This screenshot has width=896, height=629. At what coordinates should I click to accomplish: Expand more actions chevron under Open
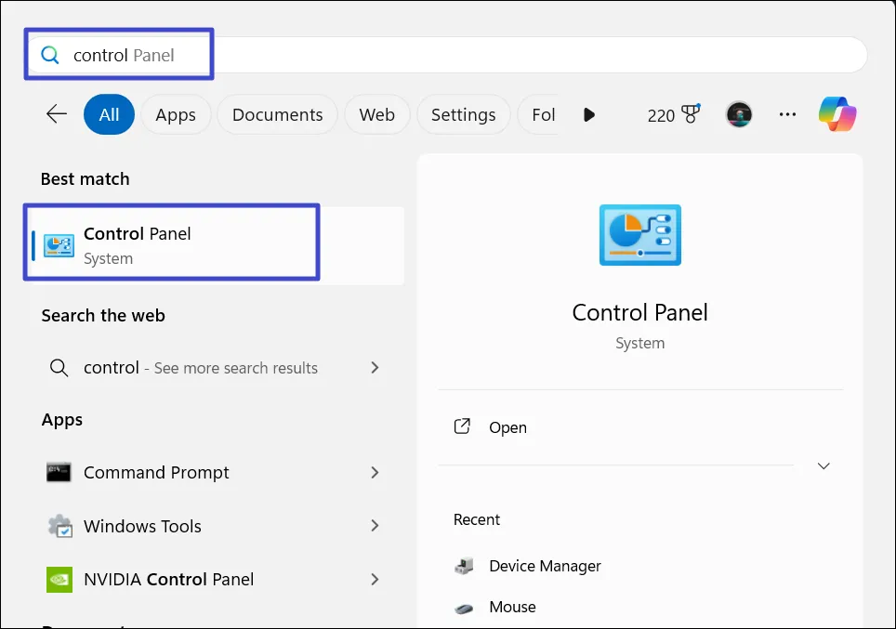pos(824,465)
